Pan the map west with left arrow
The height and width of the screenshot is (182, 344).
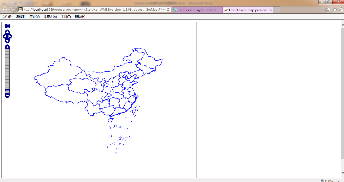[5, 37]
